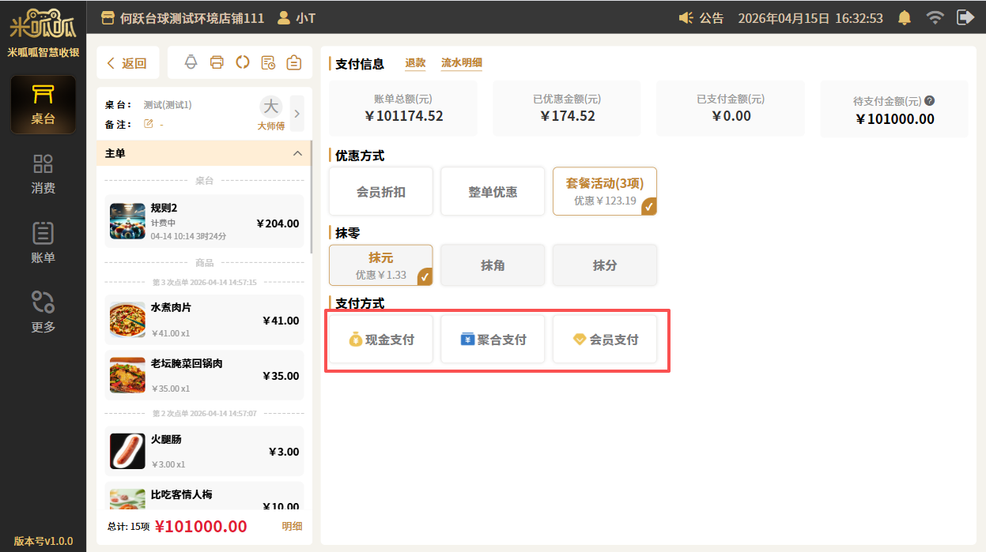Enable the 抹角 rounding option
The width and height of the screenshot is (986, 552).
pos(493,265)
